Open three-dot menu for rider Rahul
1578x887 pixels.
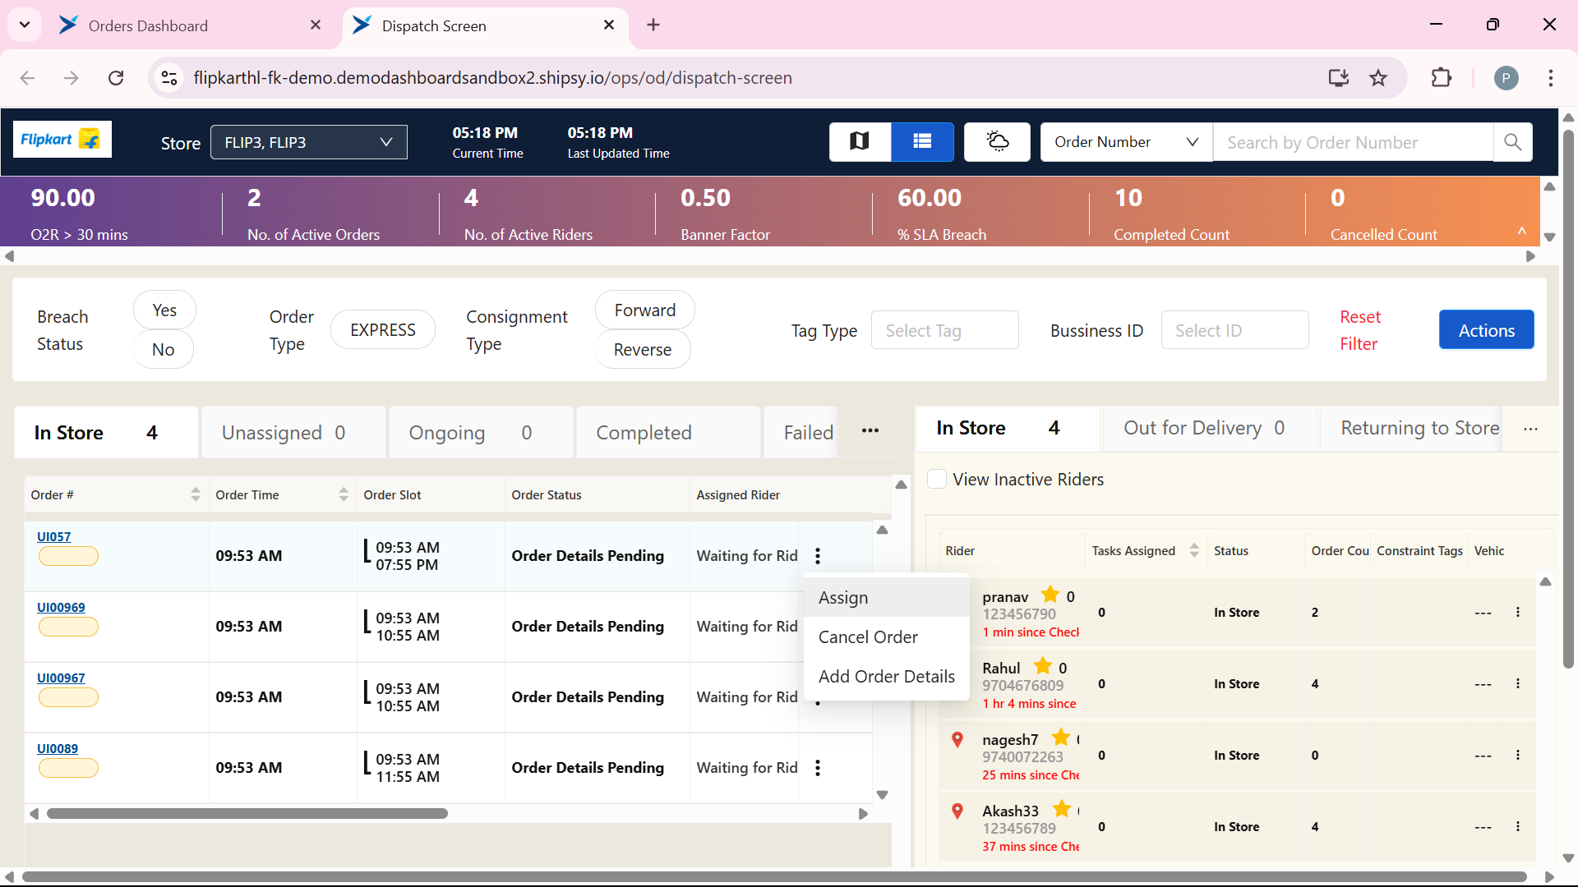pyautogui.click(x=1518, y=684)
